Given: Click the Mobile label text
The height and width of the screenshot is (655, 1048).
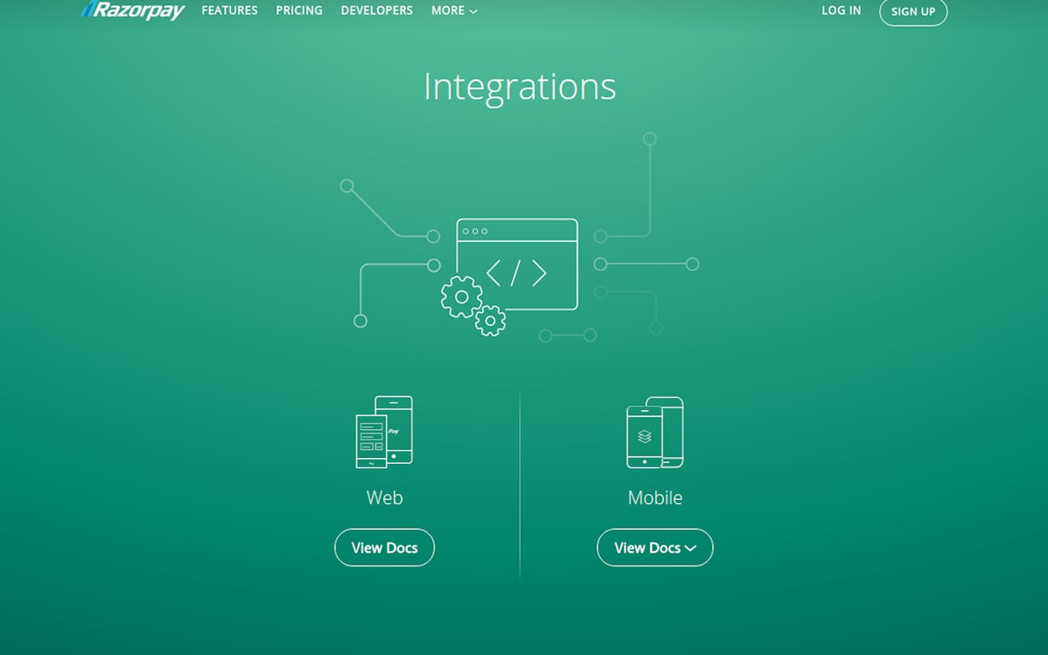Looking at the screenshot, I should tap(655, 498).
